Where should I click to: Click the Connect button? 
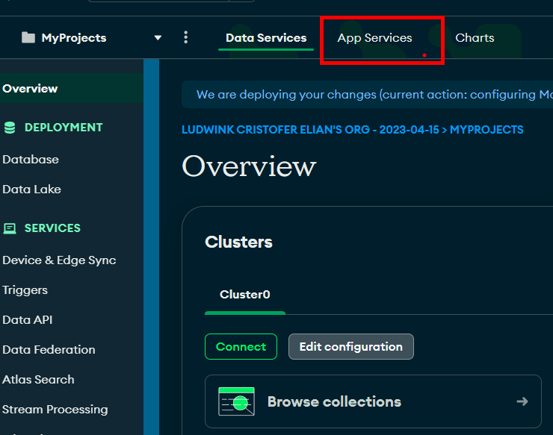coord(241,347)
